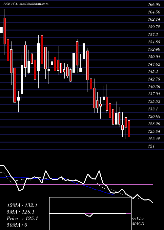Screen dimensions: 164x230
Task: Select the 133.1 price axis label
Action: (x=153, y=109)
